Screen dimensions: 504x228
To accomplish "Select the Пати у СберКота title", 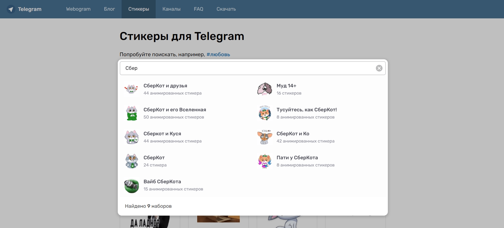I will (x=297, y=158).
